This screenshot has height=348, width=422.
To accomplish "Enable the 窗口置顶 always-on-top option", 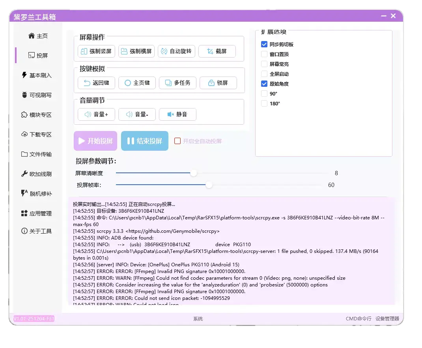I will 264,54.
